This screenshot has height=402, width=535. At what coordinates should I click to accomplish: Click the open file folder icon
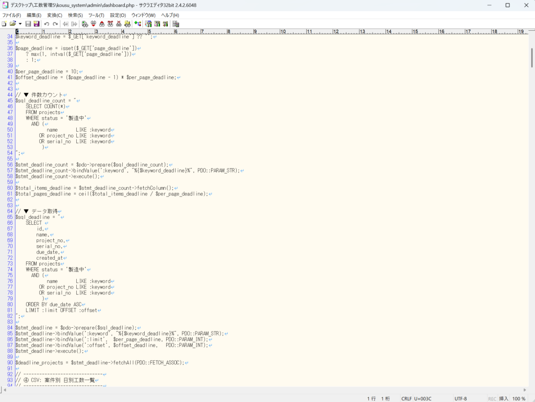(x=13, y=24)
